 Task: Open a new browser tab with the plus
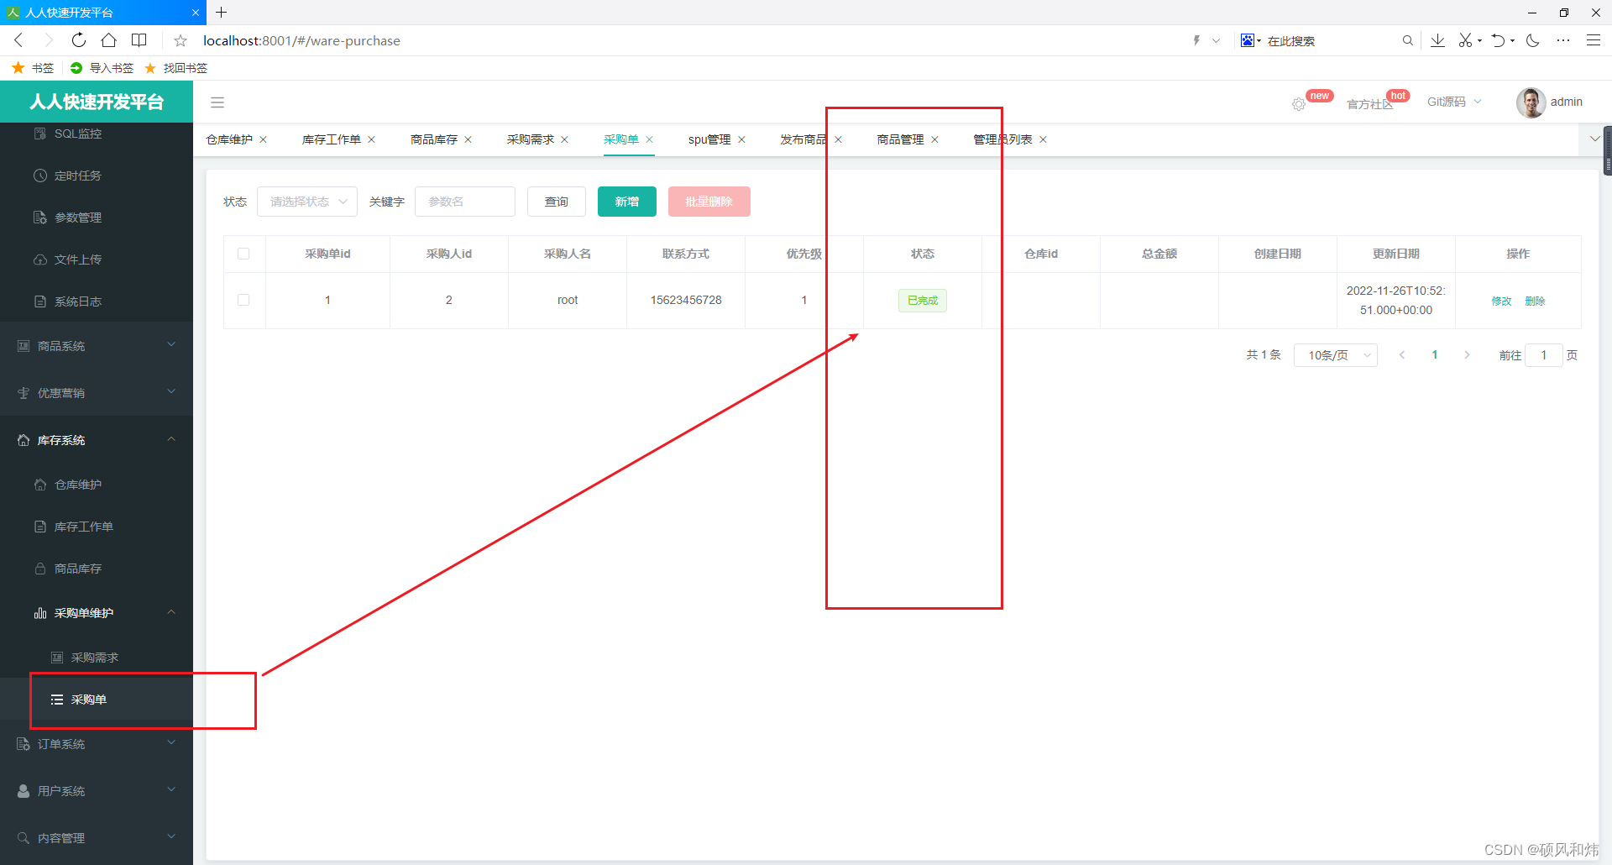click(222, 13)
